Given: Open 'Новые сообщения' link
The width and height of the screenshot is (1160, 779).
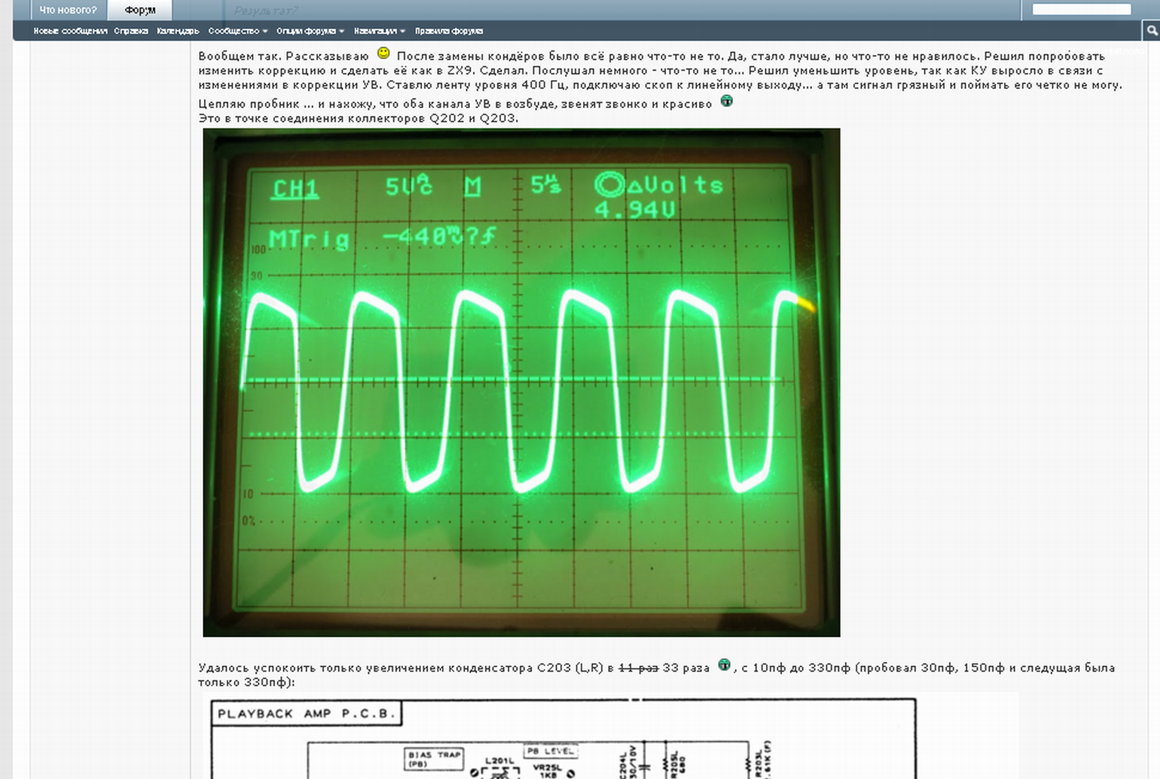Looking at the screenshot, I should (70, 31).
